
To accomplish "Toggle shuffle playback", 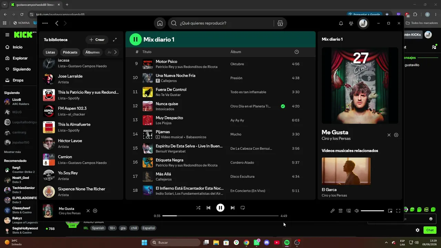I will click(198, 208).
